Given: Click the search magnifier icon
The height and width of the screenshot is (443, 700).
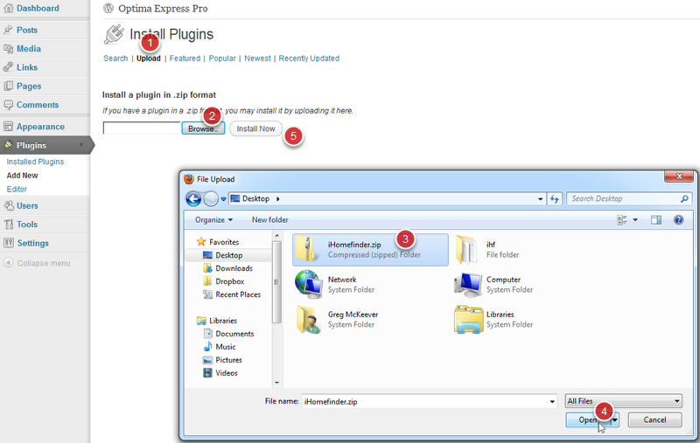Looking at the screenshot, I should pos(684,198).
